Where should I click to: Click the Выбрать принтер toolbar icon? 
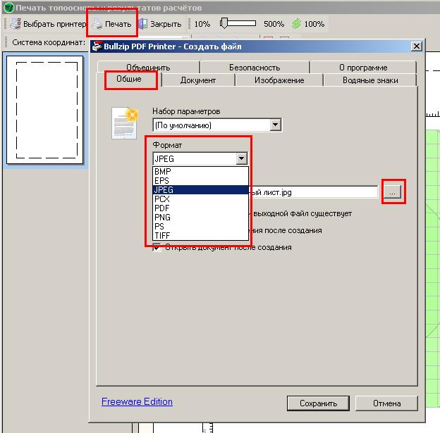click(x=16, y=24)
